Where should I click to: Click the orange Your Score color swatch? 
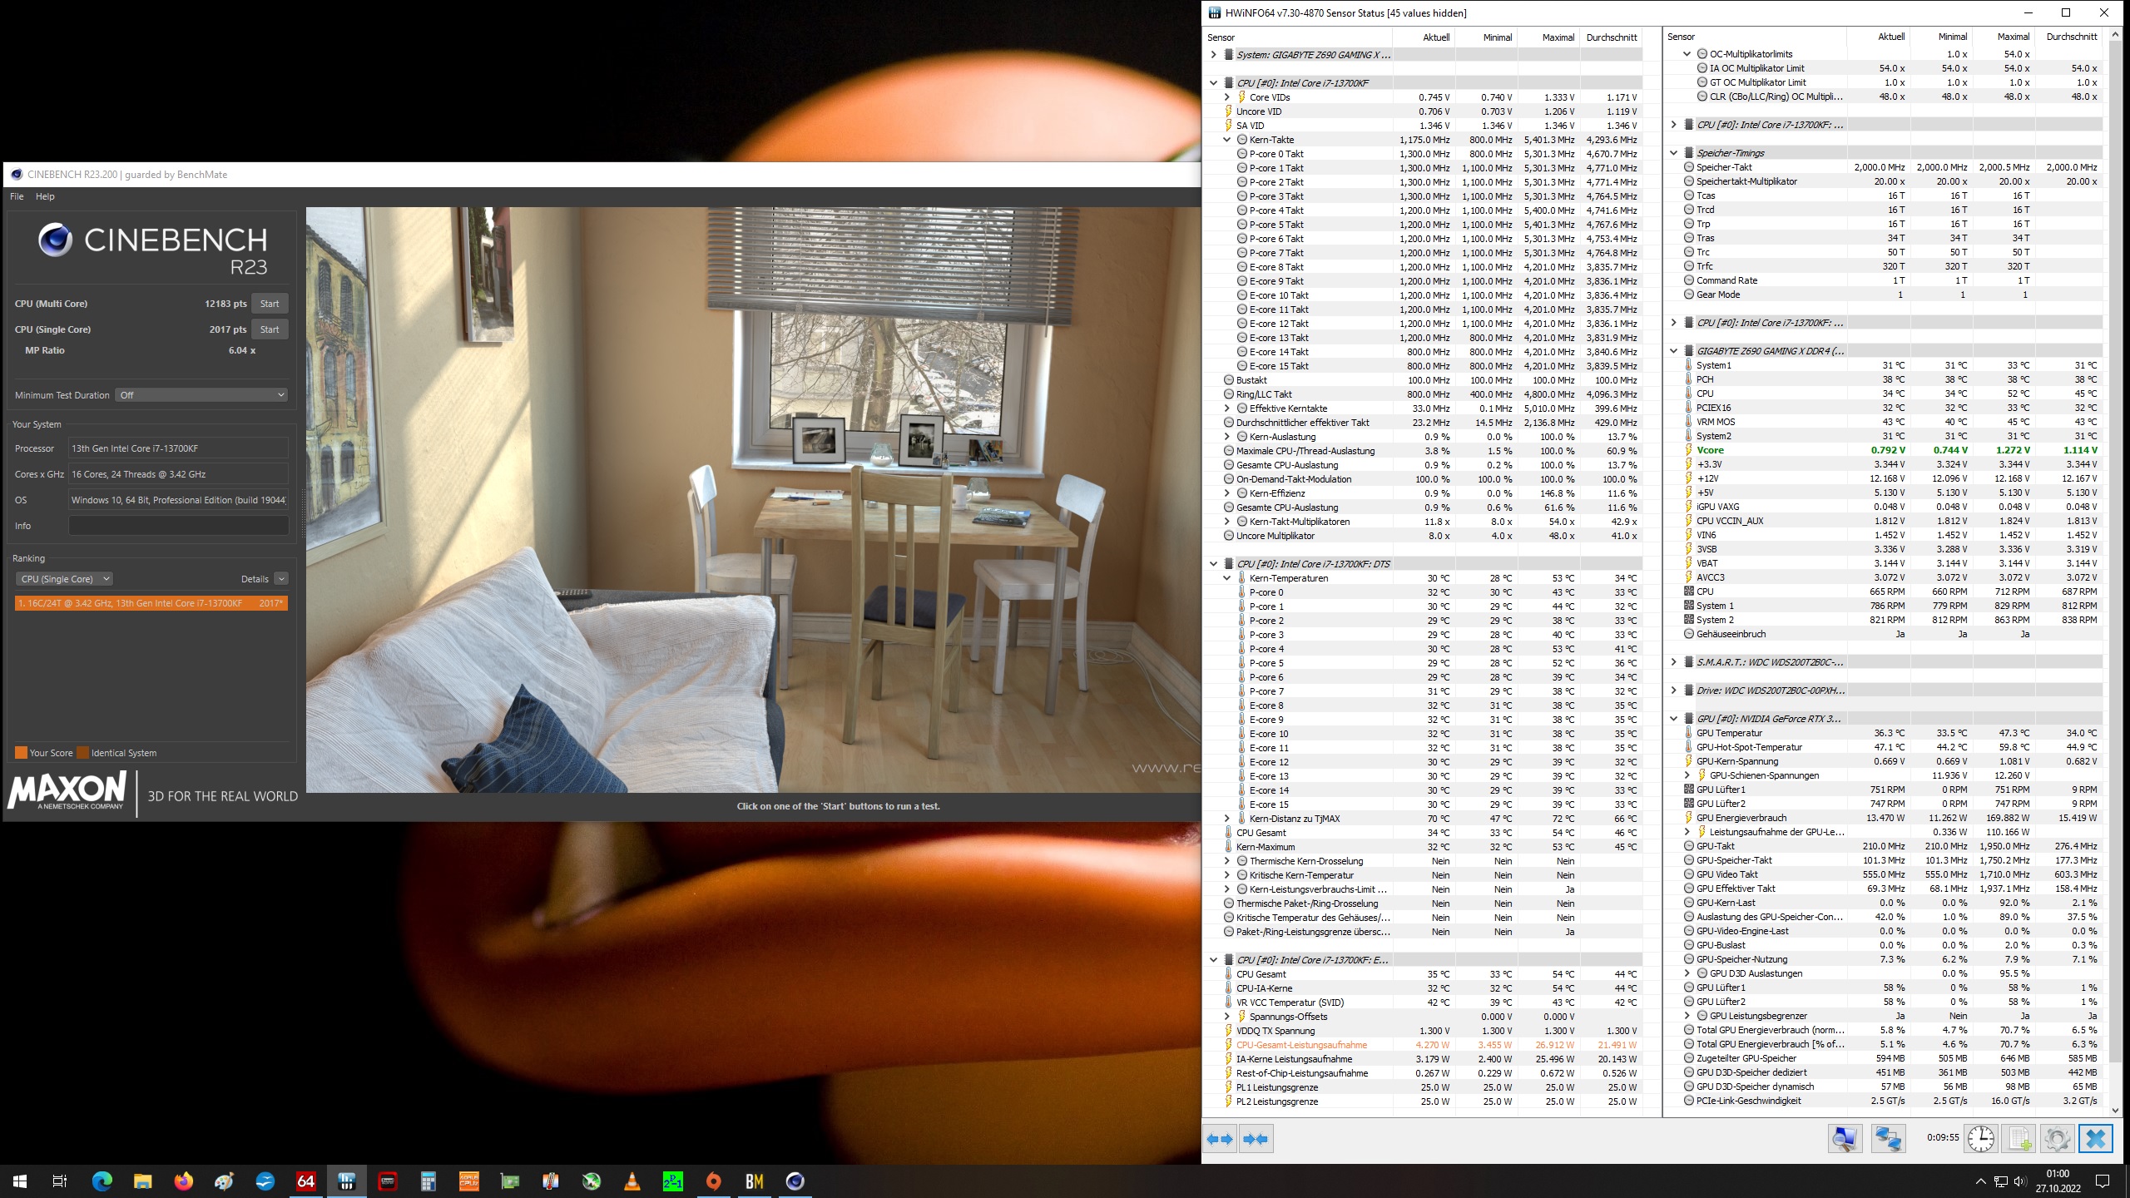tap(22, 752)
